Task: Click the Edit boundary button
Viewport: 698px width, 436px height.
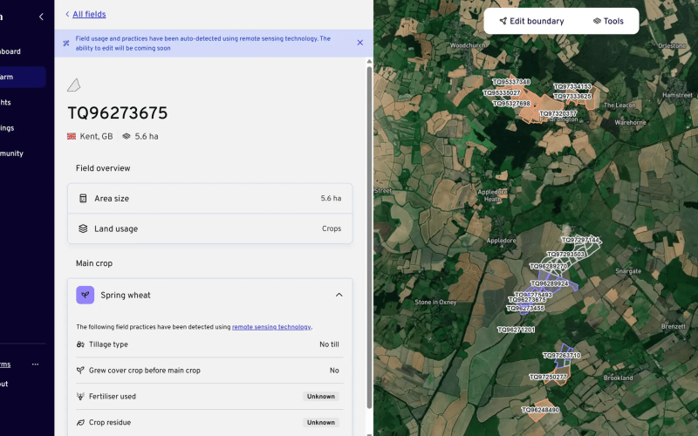Action: coord(531,21)
